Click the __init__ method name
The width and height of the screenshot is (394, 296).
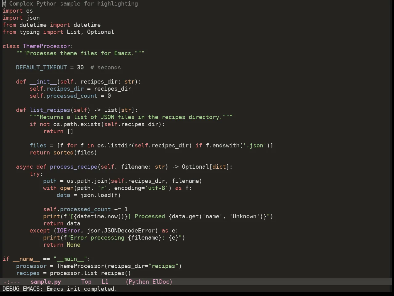pos(43,82)
